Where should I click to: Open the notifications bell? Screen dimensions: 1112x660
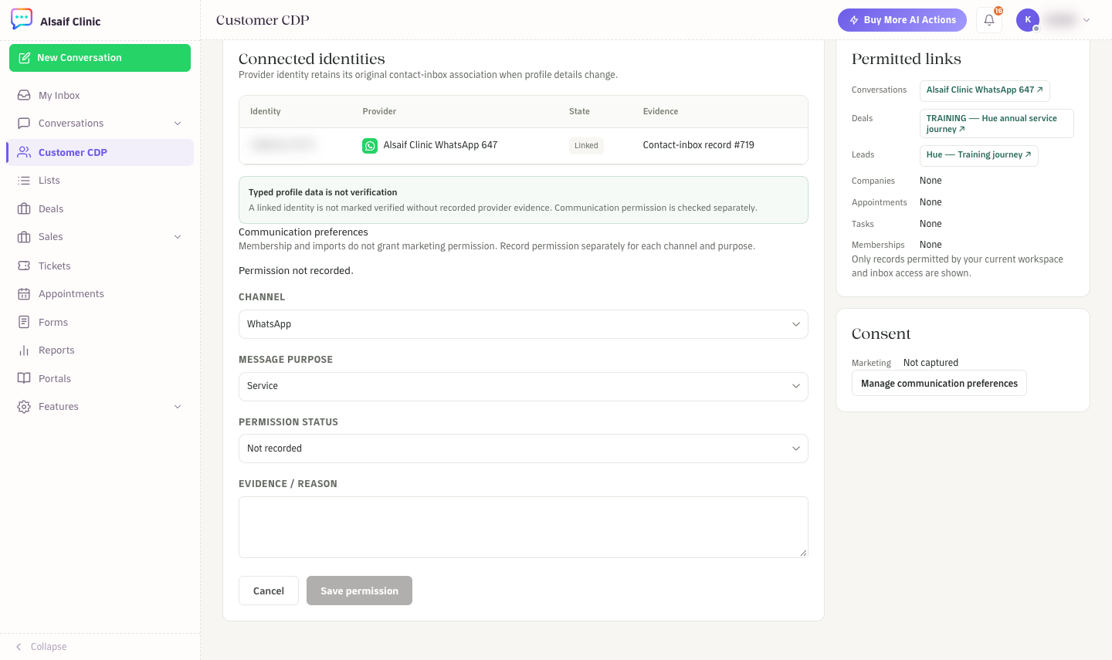989,20
